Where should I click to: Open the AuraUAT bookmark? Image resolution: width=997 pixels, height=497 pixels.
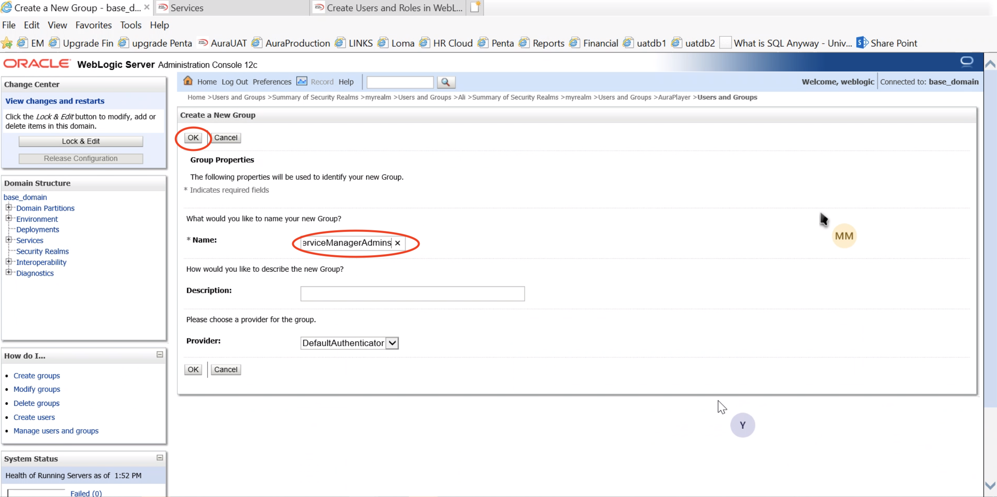[222, 43]
